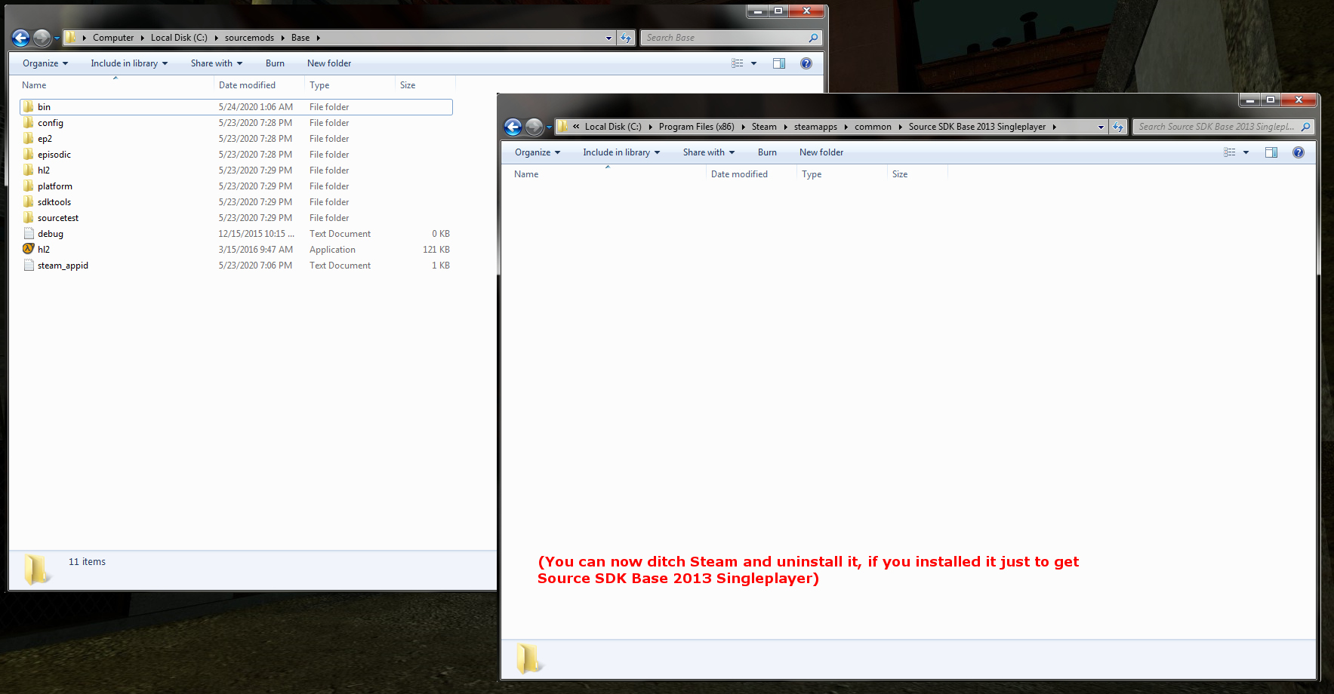The width and height of the screenshot is (1334, 694).
Task: Click Program Files (x86) in address bar
Action: pyautogui.click(x=696, y=127)
